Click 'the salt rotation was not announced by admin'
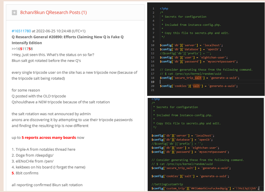265x192 pixels. coord(51,114)
